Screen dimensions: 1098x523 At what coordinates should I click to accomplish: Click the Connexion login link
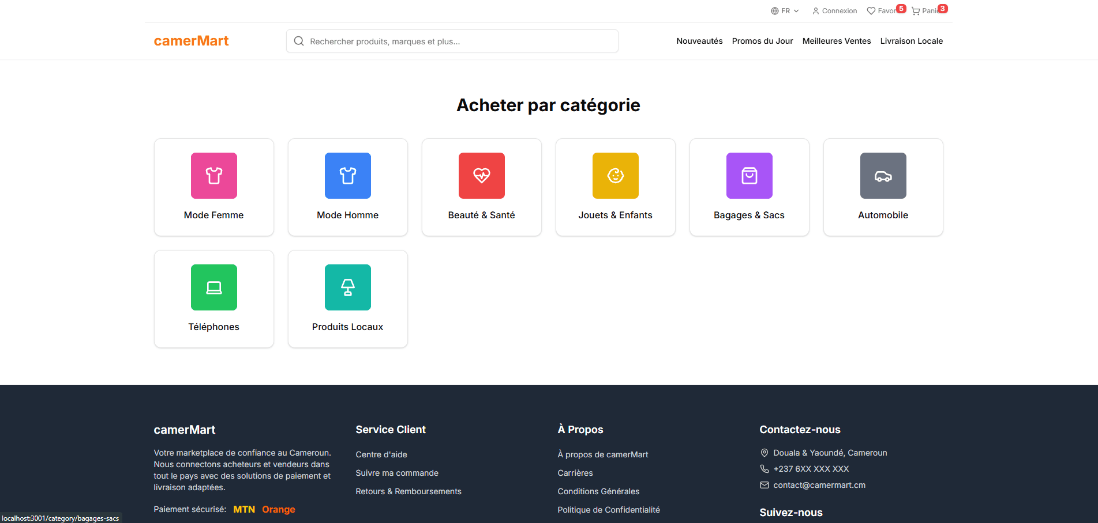(x=834, y=11)
